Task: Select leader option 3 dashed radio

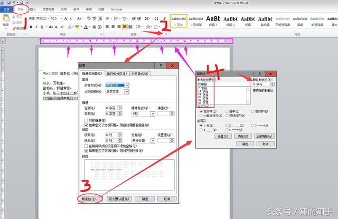Action: click(252, 125)
